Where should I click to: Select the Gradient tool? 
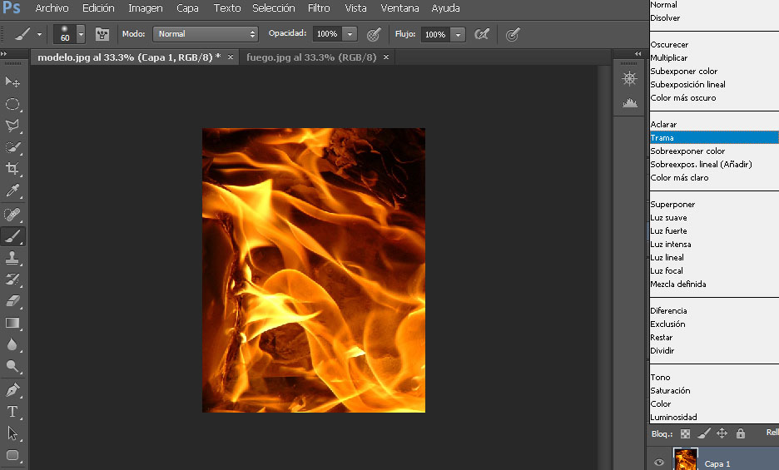click(x=12, y=323)
